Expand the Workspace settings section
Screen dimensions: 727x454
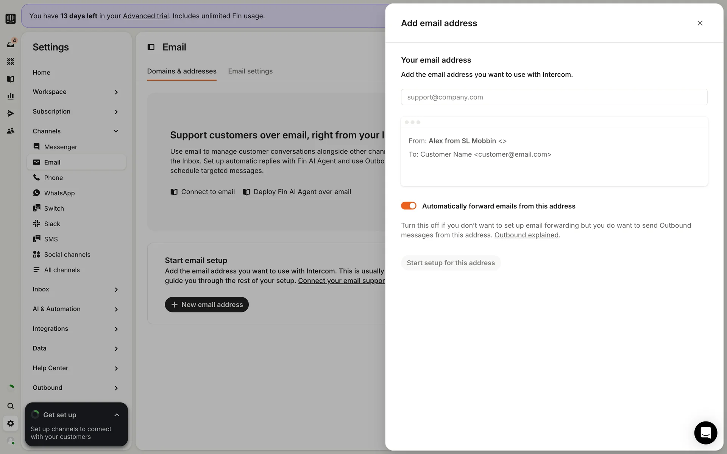point(76,92)
